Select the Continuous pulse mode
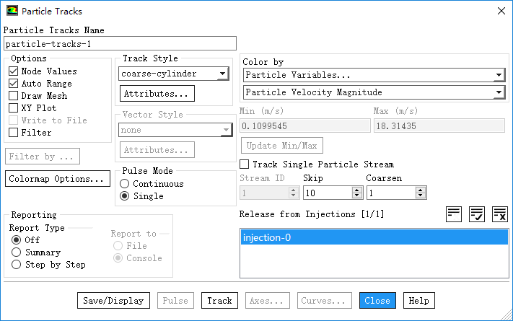The image size is (513, 321). point(124,184)
